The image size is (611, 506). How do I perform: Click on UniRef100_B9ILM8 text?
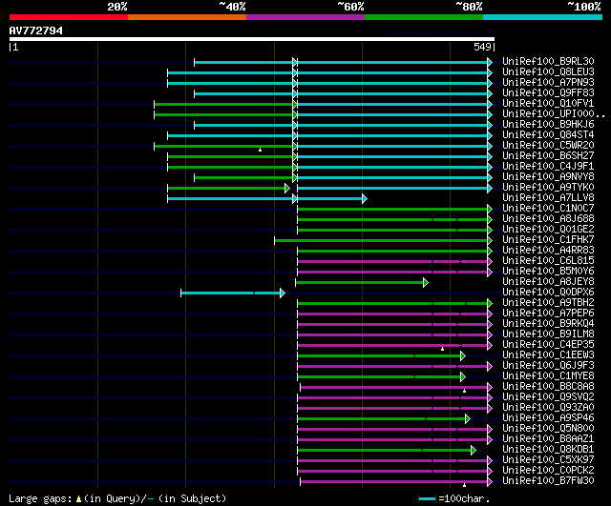pos(548,334)
